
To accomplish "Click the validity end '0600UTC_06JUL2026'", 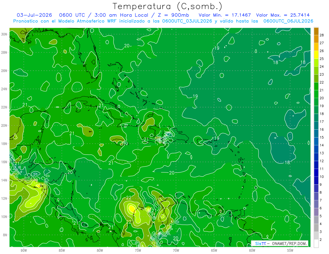I will click(x=288, y=21).
